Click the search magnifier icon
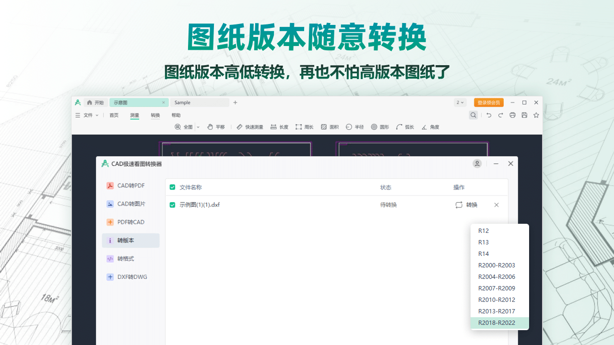The height and width of the screenshot is (345, 614). (x=473, y=115)
